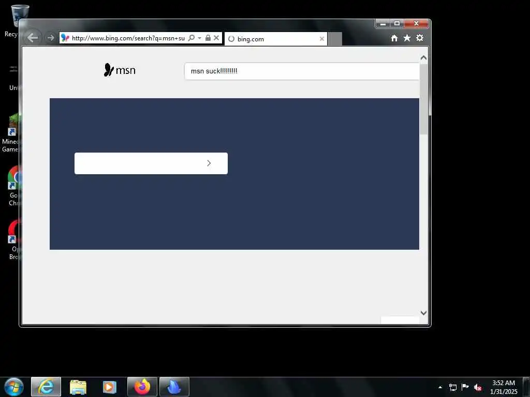Select the address bar URL text
The width and height of the screenshot is (530, 397).
click(x=128, y=38)
